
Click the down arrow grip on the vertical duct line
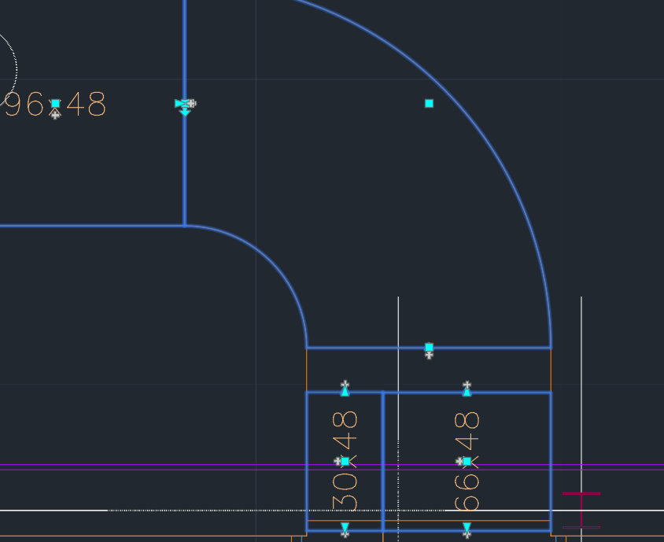pyautogui.click(x=185, y=112)
